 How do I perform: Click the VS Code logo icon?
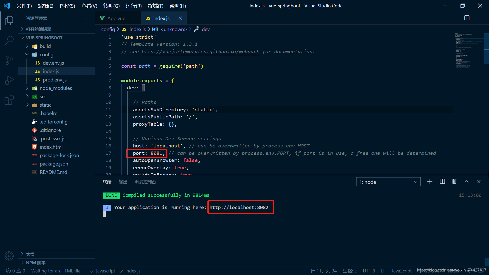coord(7,6)
